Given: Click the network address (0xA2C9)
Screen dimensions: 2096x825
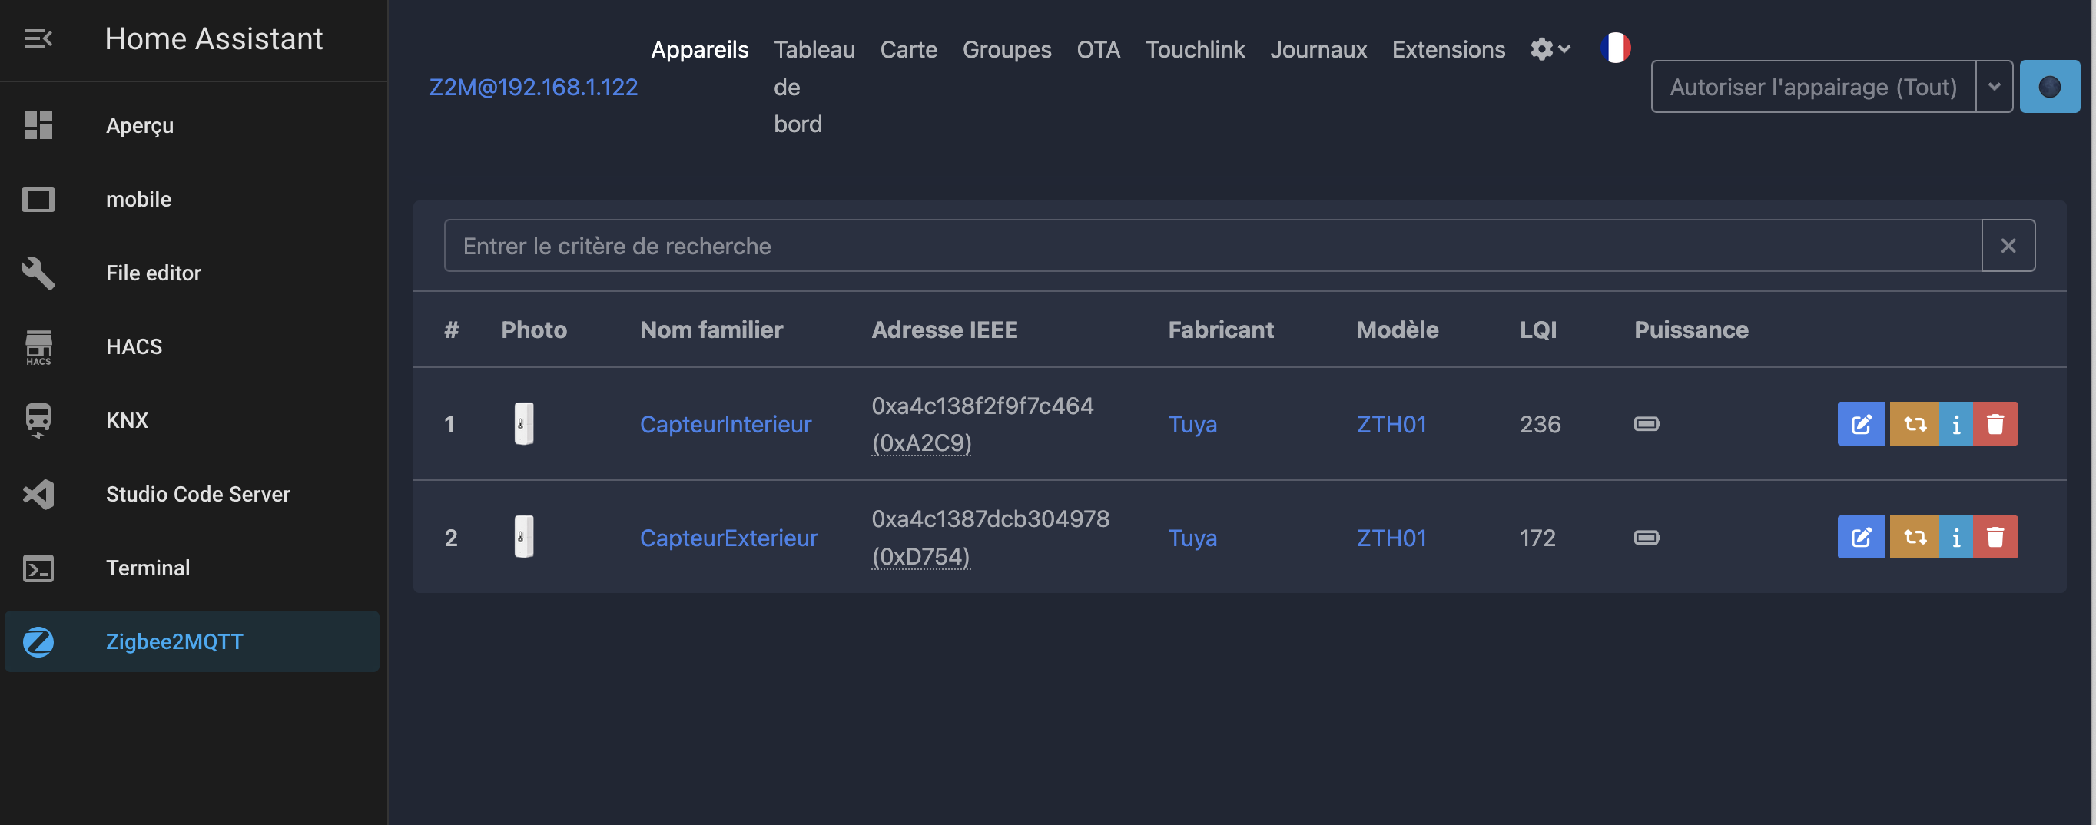Looking at the screenshot, I should click(921, 442).
